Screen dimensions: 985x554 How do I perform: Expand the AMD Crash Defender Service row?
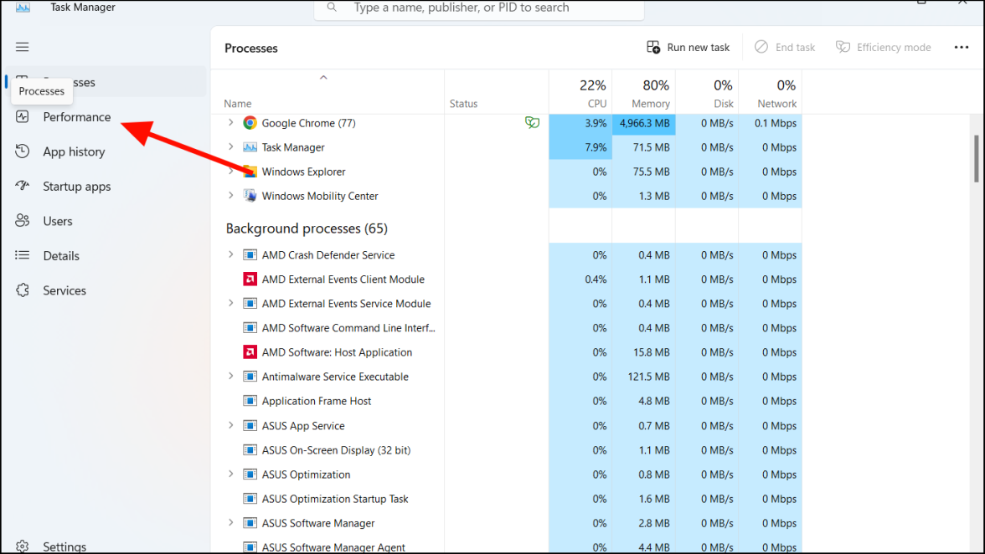[231, 254]
